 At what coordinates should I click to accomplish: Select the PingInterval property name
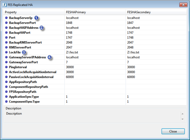(x=18, y=67)
